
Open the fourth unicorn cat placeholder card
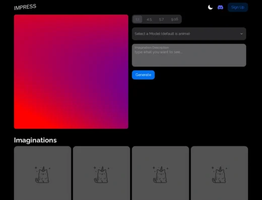[x=219, y=173]
